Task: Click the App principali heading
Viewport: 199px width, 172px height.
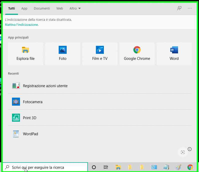Action: (18, 38)
